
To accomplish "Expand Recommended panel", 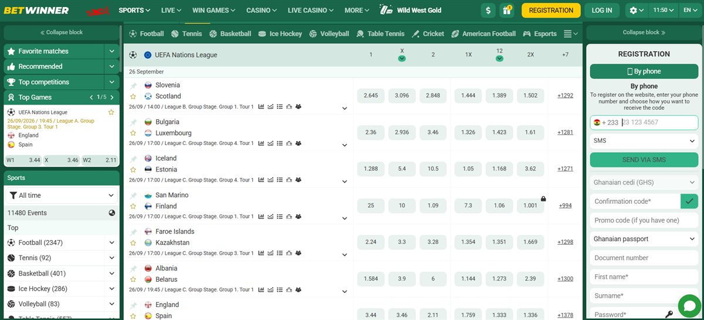I will pos(111,66).
